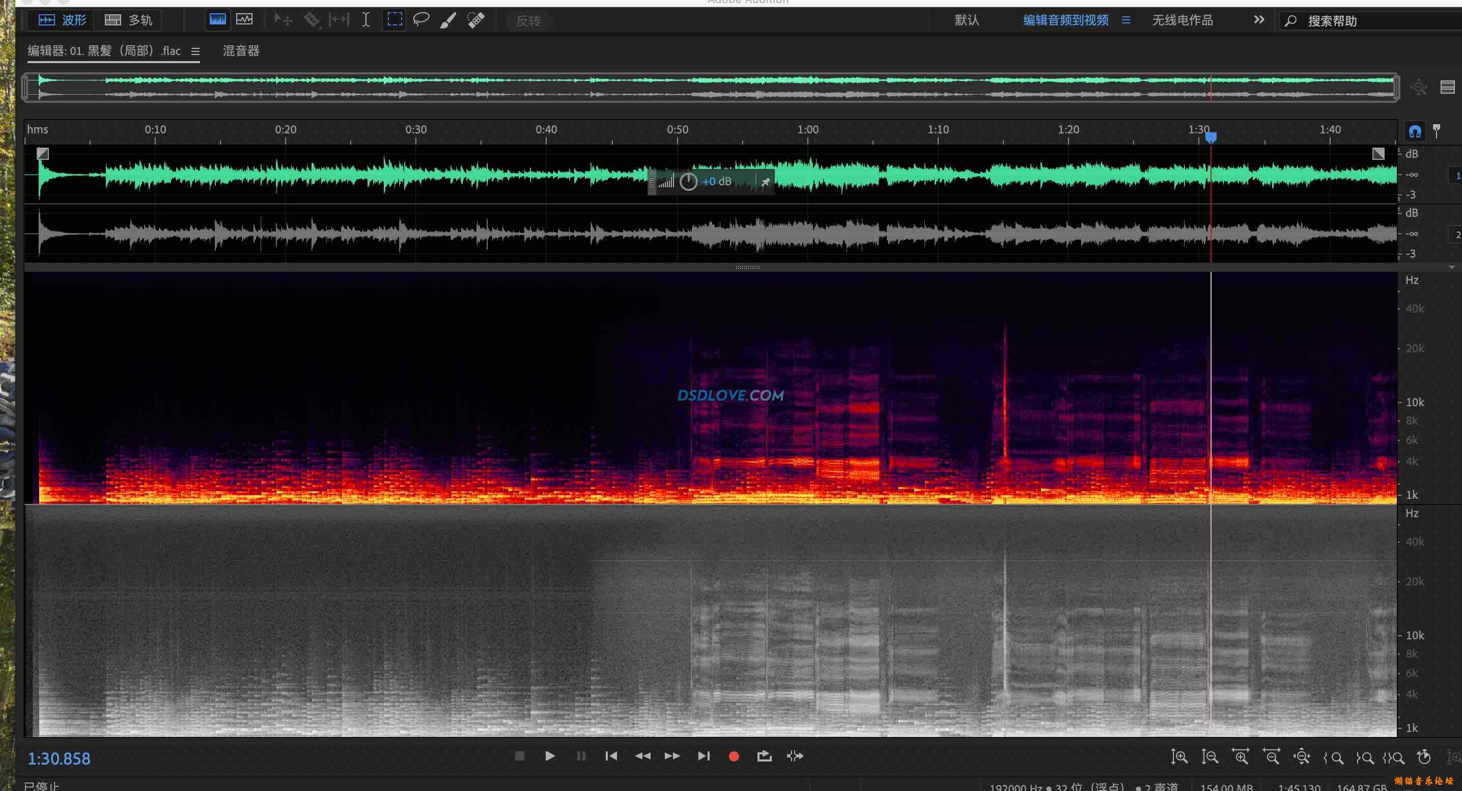Select the Paintbrush Selection tool

coord(448,20)
